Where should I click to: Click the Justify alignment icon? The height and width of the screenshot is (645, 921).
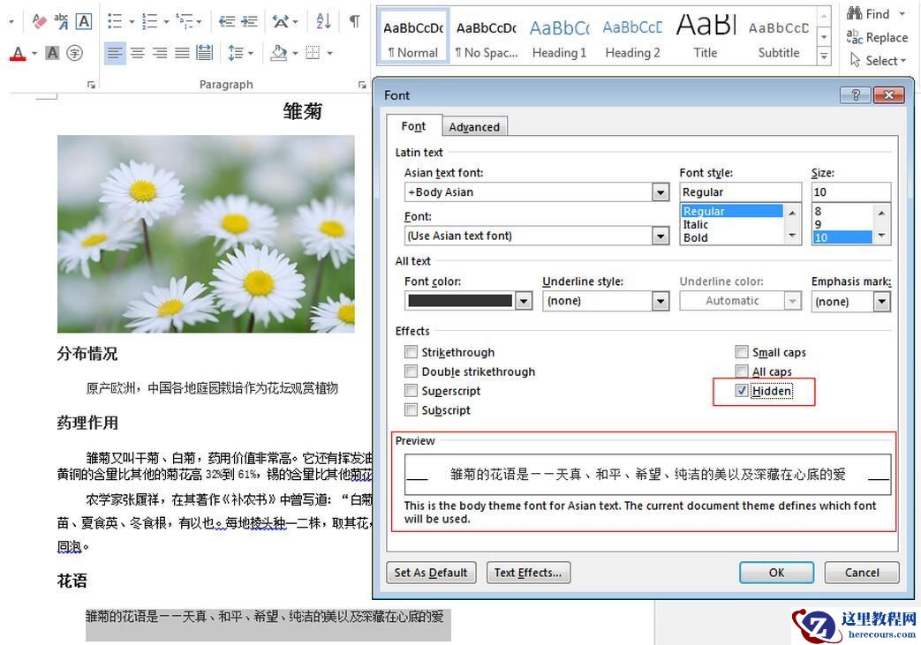point(182,54)
